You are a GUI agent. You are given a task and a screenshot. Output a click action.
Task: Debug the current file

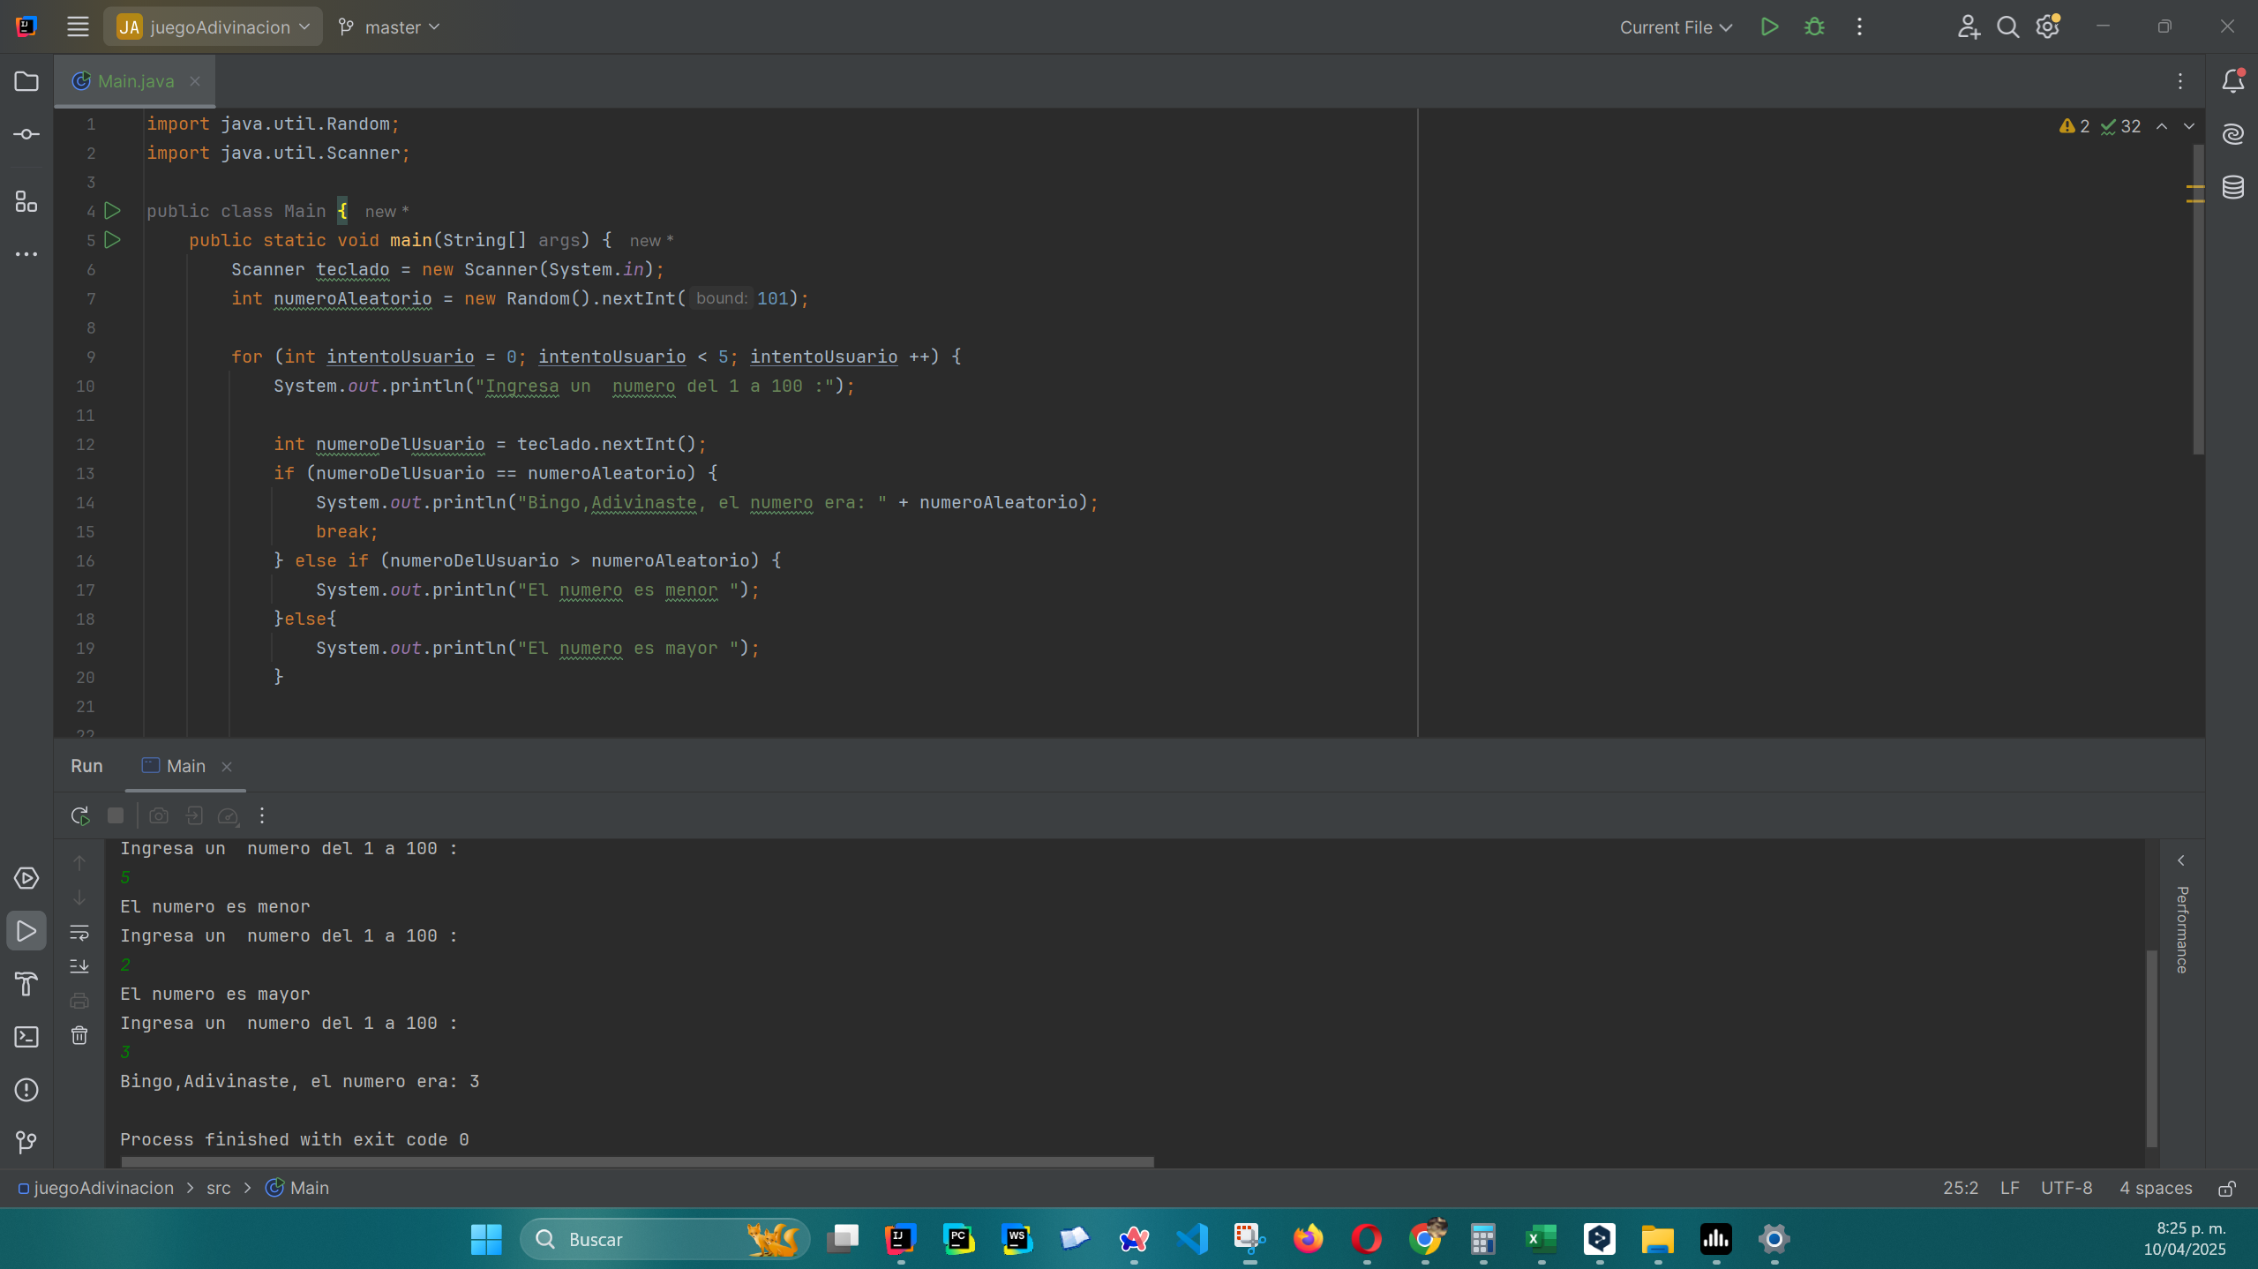click(1814, 26)
